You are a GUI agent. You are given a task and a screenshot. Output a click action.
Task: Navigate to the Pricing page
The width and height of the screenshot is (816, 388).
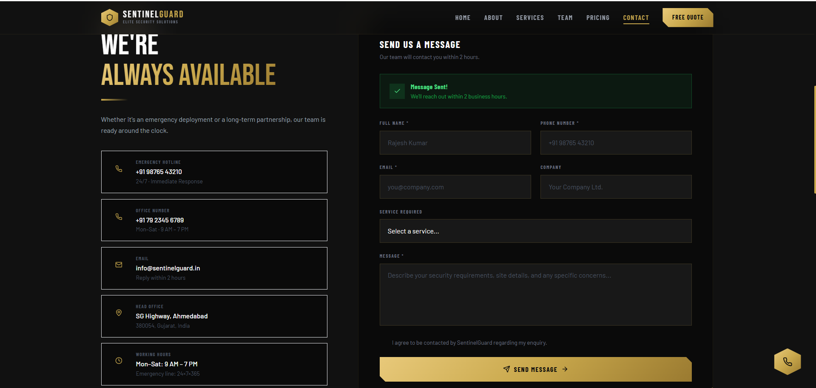(597, 18)
